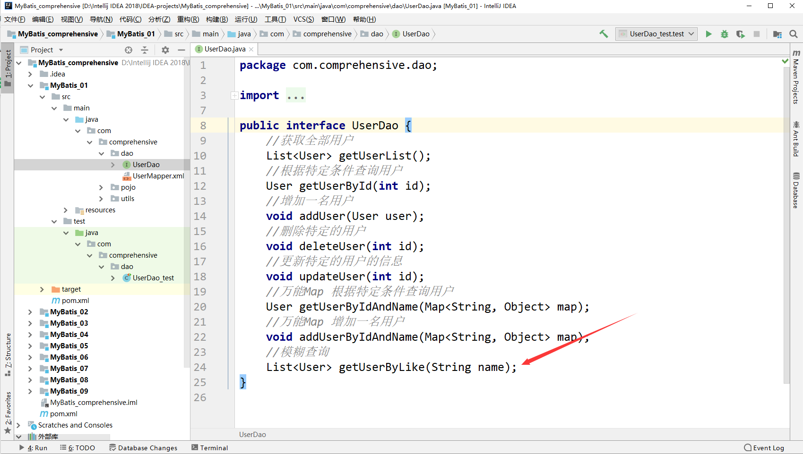Open the 导航(N) menu

pyautogui.click(x=101, y=19)
